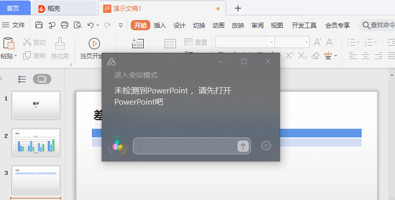The image size is (395, 200).
Task: Toggle superscript X² formatting
Action: pyautogui.click(x=290, y=55)
